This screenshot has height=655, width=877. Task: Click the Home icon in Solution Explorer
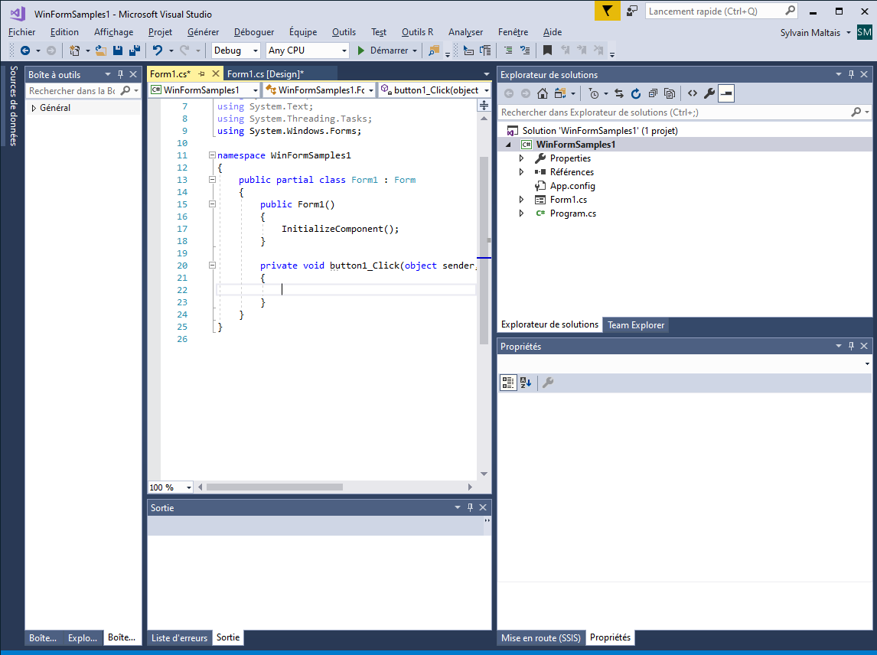tap(542, 93)
